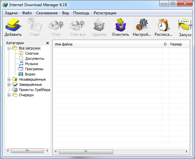Close the Категории panel

click(x=48, y=43)
